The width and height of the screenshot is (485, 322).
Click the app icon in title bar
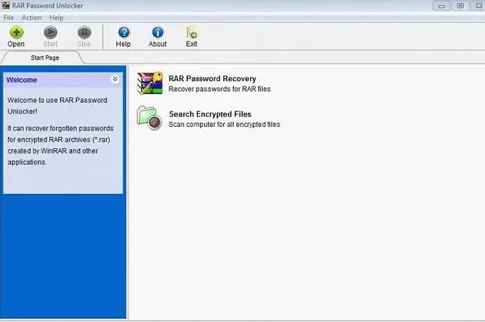click(x=6, y=6)
